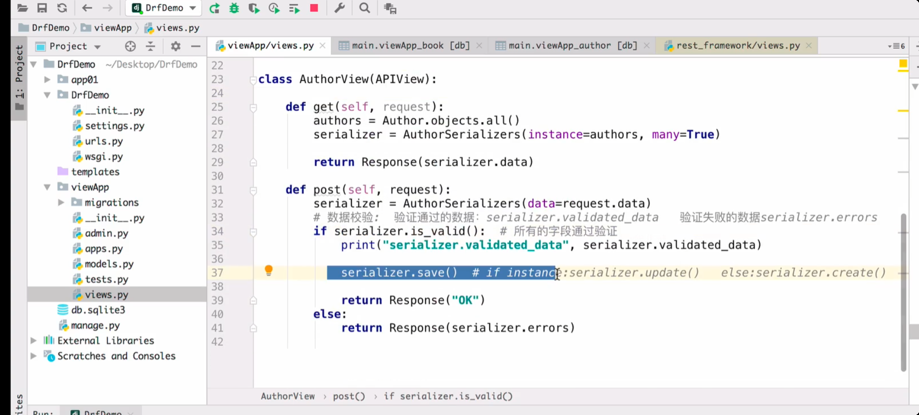Expand the app01 folder
Viewport: 919px width, 415px height.
click(x=47, y=79)
